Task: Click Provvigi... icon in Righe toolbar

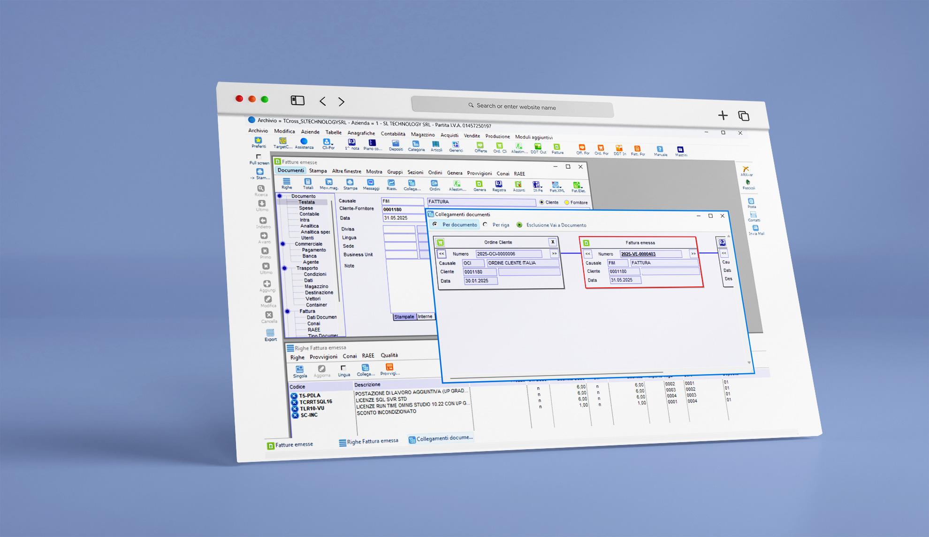Action: (x=389, y=367)
